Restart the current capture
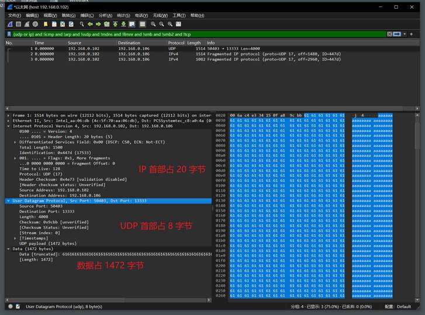The image size is (425, 315). (27, 24)
